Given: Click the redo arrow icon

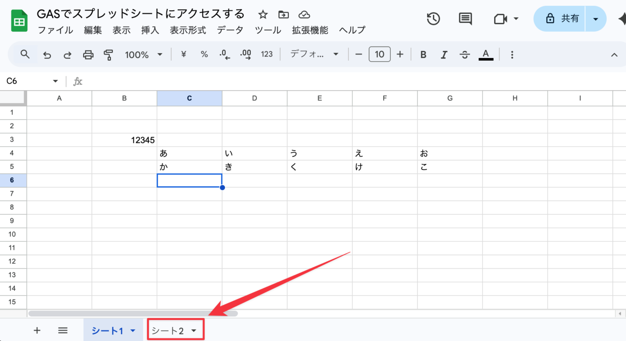Looking at the screenshot, I should click(x=68, y=55).
